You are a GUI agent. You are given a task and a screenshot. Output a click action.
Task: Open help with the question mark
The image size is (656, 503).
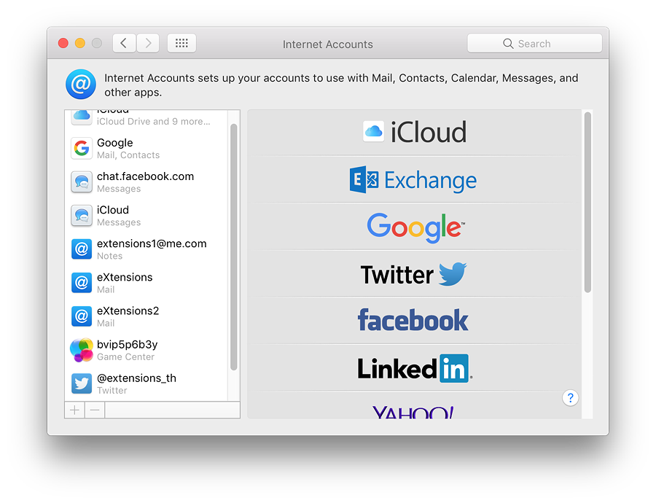pyautogui.click(x=570, y=398)
